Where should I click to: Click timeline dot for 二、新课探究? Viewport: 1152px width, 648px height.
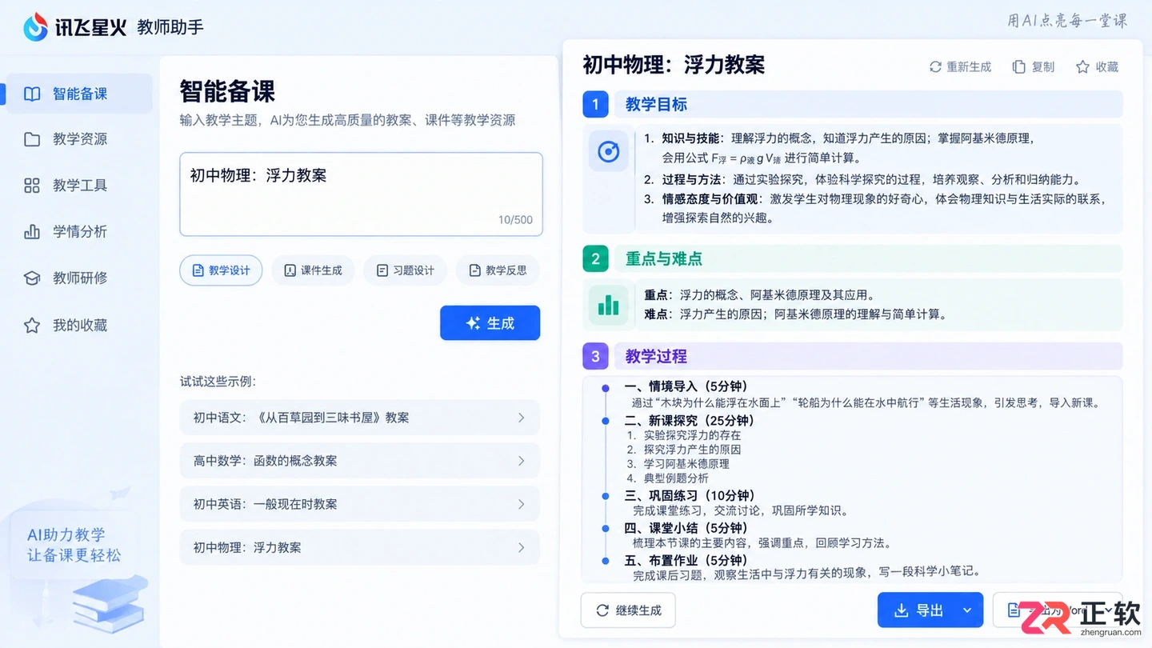(606, 421)
